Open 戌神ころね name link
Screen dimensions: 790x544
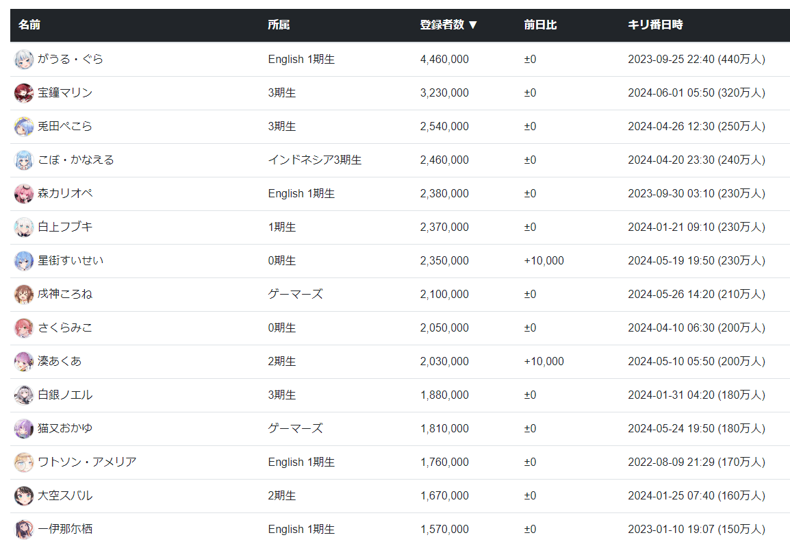(65, 294)
